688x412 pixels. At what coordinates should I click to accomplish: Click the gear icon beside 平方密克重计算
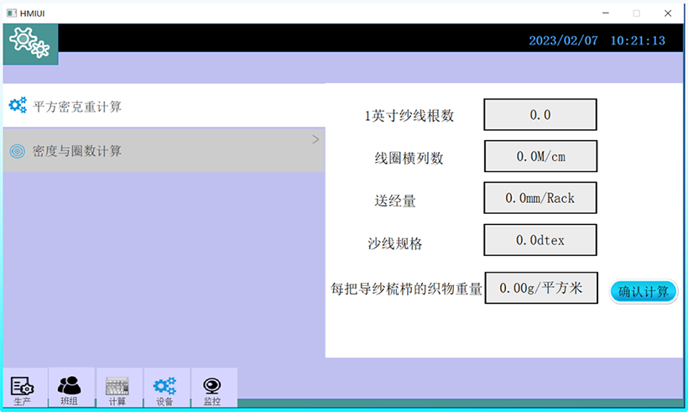click(17, 105)
